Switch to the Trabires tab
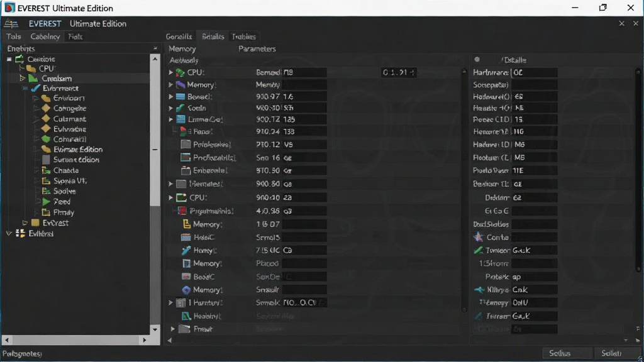 click(x=244, y=36)
